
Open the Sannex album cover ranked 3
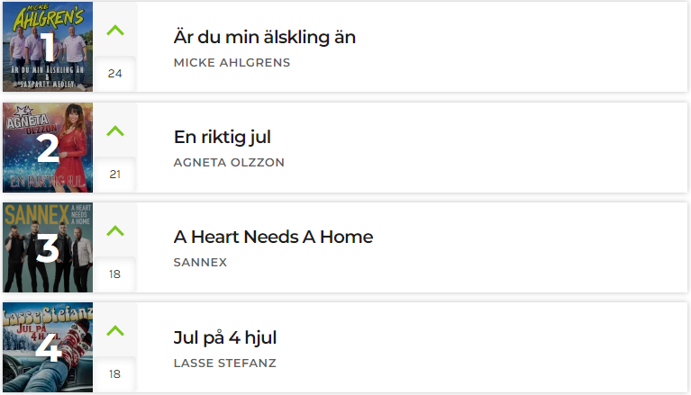(x=48, y=247)
